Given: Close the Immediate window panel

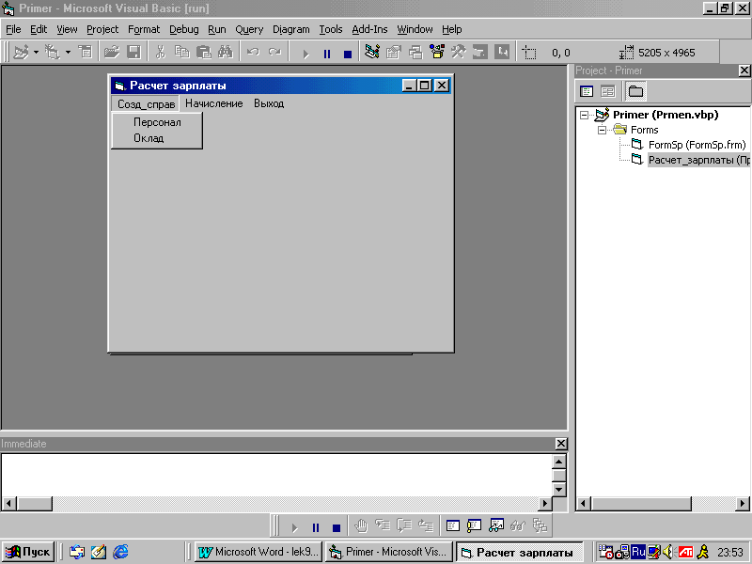Looking at the screenshot, I should (x=560, y=444).
